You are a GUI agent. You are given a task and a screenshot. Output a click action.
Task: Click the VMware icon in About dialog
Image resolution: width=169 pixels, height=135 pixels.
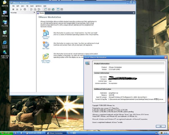coord(87,63)
